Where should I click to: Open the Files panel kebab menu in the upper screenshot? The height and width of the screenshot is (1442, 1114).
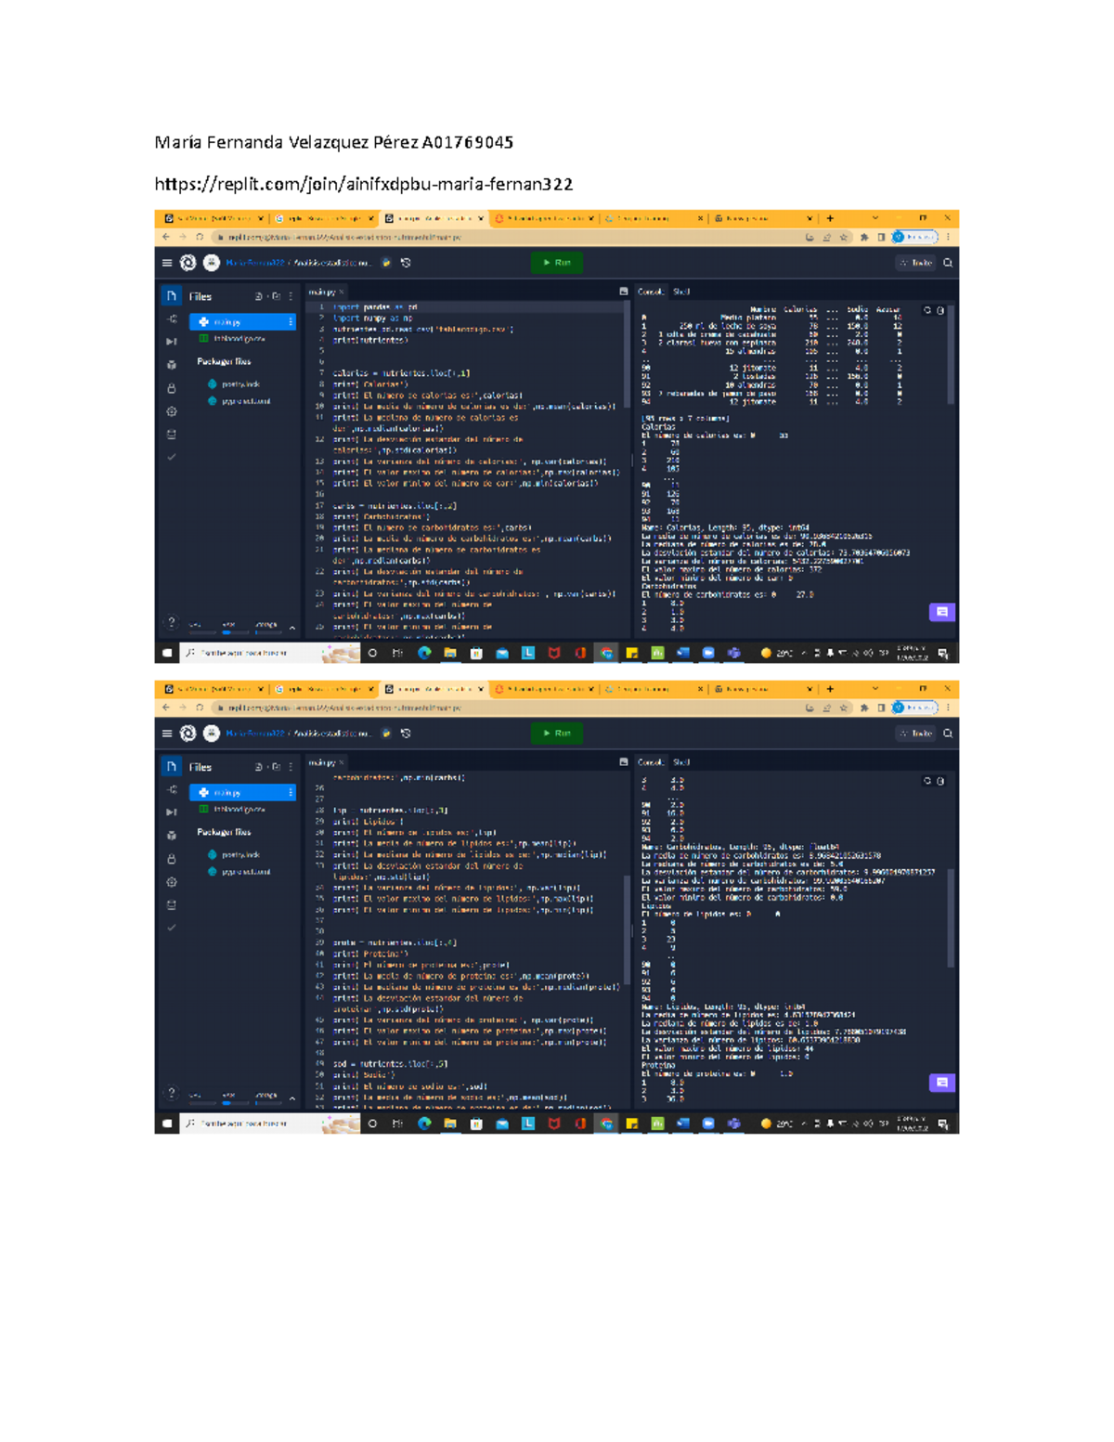[x=291, y=296]
